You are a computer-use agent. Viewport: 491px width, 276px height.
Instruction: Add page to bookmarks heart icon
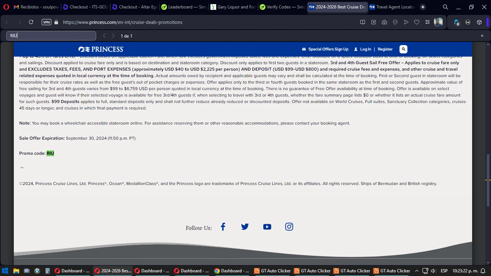[x=417, y=22]
